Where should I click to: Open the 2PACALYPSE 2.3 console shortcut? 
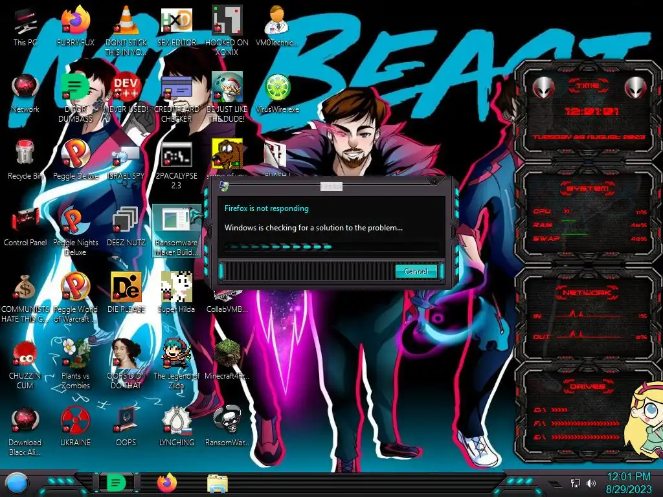(x=176, y=166)
